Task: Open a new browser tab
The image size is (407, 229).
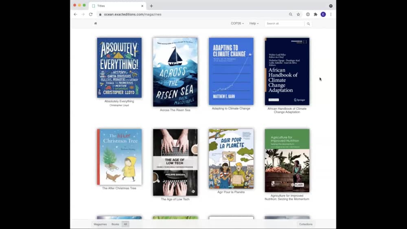Action: click(x=151, y=6)
